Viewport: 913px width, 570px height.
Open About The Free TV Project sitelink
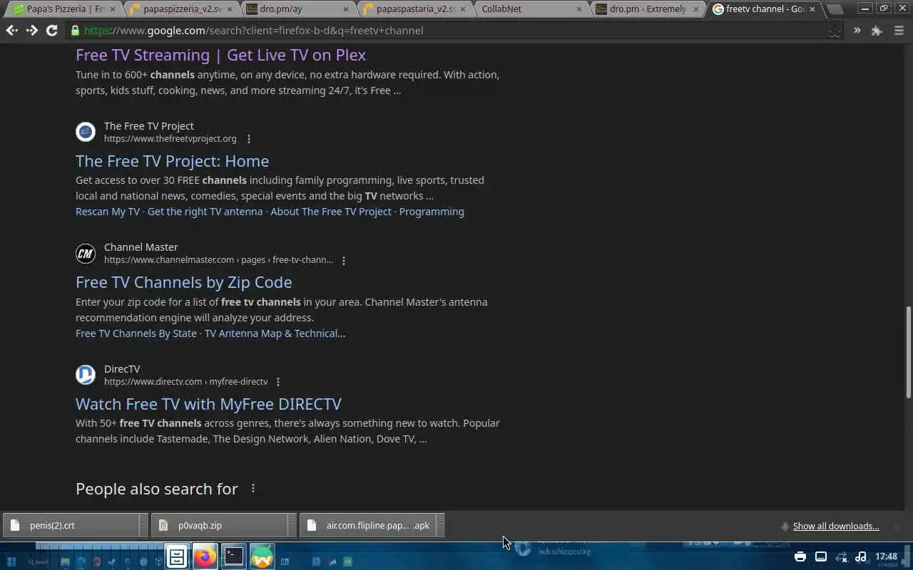(331, 212)
